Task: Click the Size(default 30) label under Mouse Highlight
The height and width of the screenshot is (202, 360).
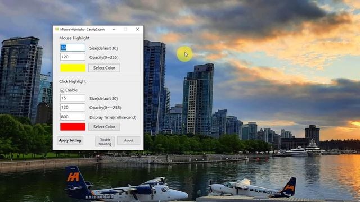Action: coord(103,48)
